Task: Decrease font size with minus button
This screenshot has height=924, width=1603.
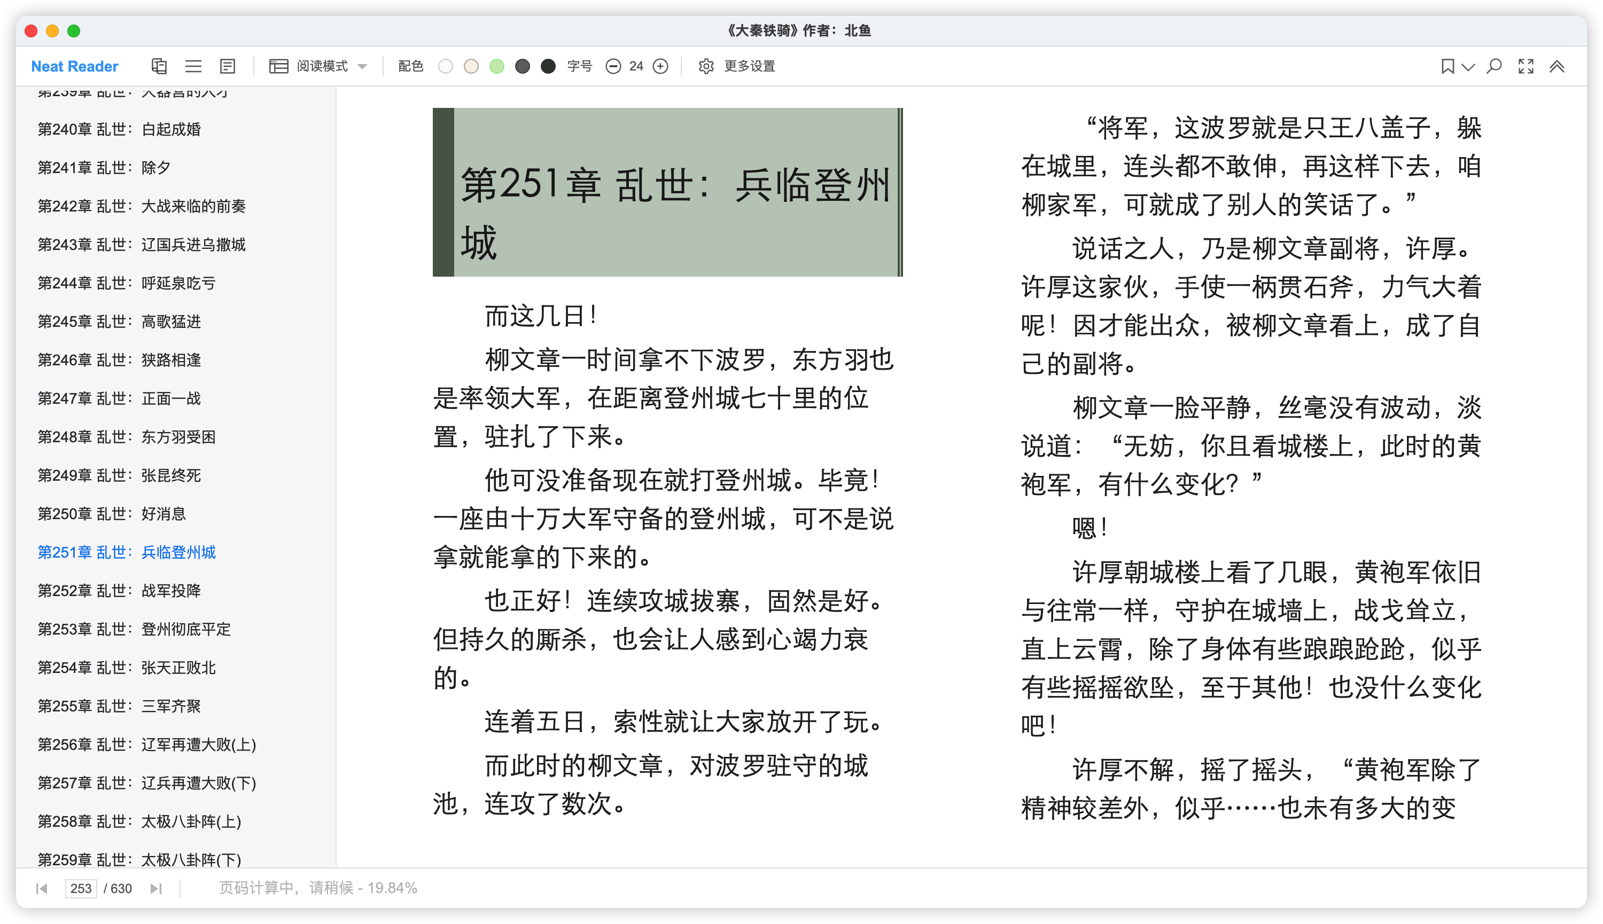Action: [x=613, y=66]
